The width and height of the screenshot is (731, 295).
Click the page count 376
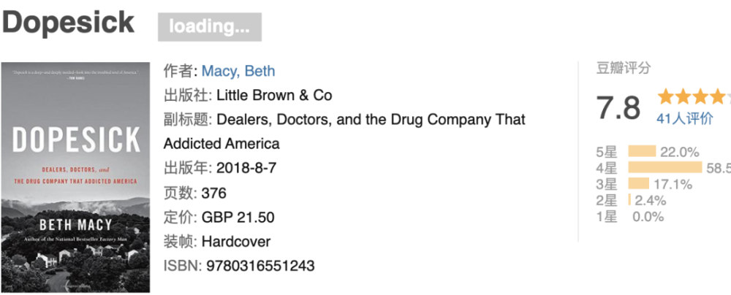214,193
